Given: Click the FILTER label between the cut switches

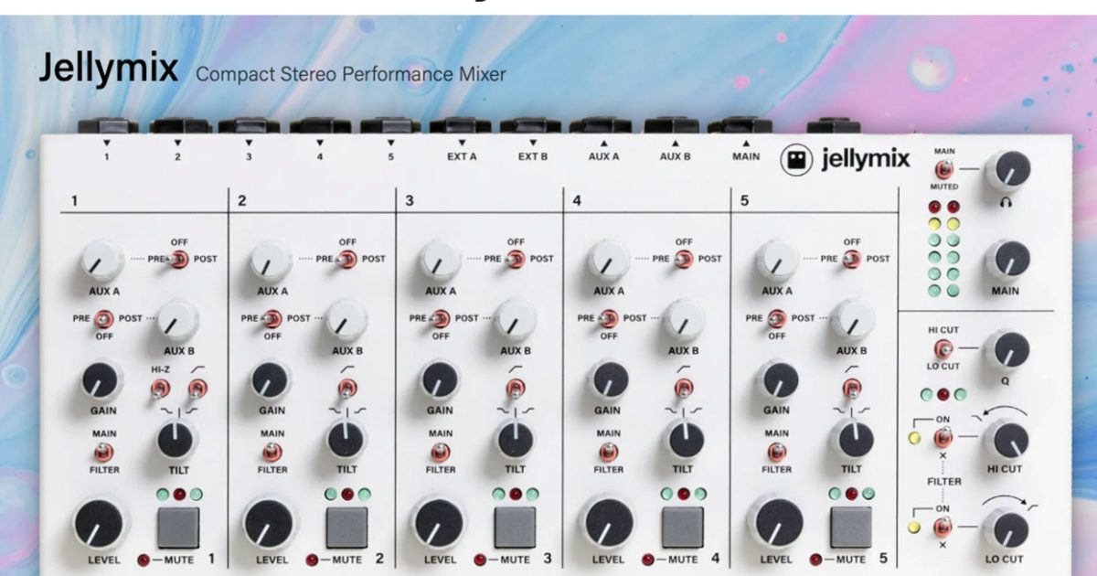Looking at the screenshot, I should [944, 481].
